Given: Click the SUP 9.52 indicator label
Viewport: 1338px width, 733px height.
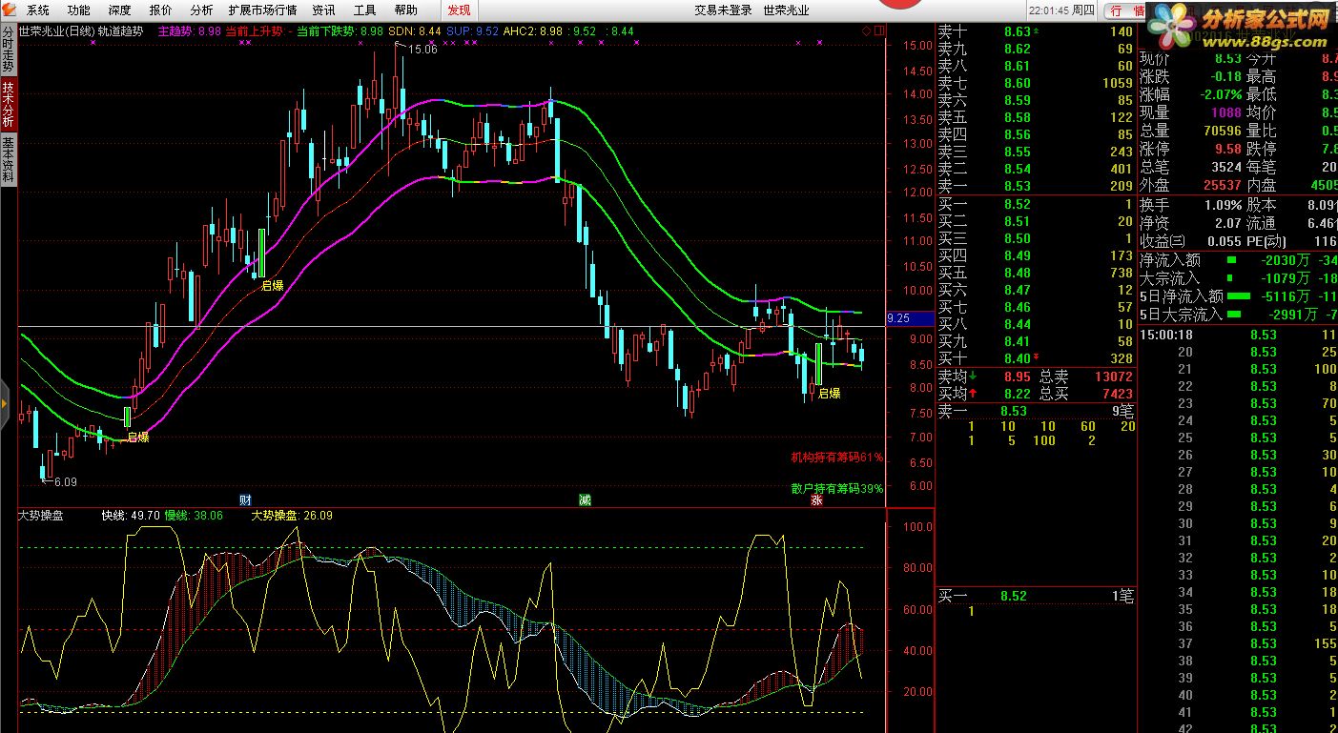Looking at the screenshot, I should click(x=472, y=31).
